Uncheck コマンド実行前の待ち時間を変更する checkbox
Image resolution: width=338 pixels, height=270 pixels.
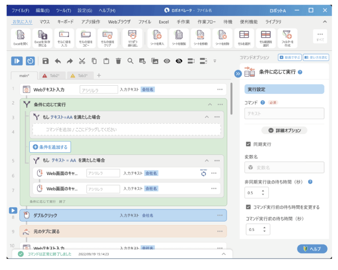[248, 207]
